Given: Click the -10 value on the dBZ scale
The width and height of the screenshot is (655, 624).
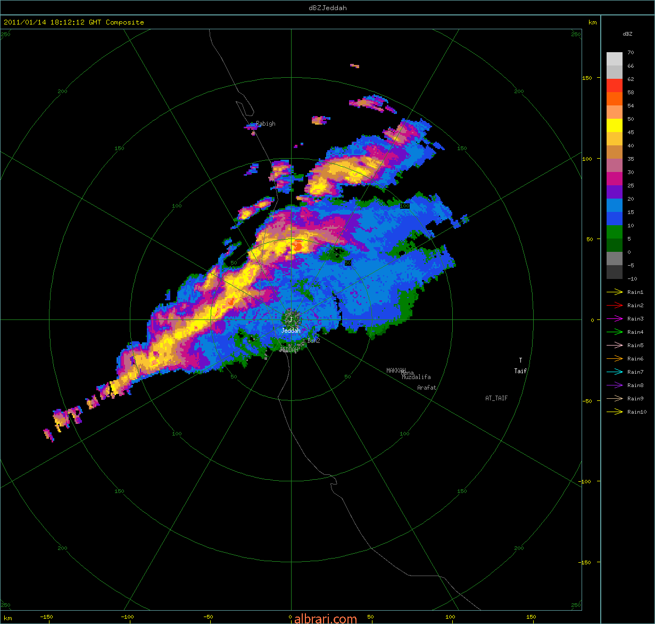Looking at the screenshot, I should 632,278.
